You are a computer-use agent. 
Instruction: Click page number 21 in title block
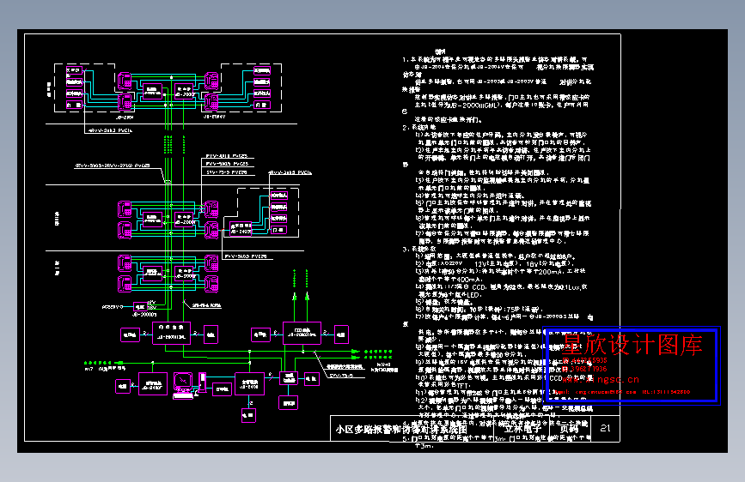(605, 428)
